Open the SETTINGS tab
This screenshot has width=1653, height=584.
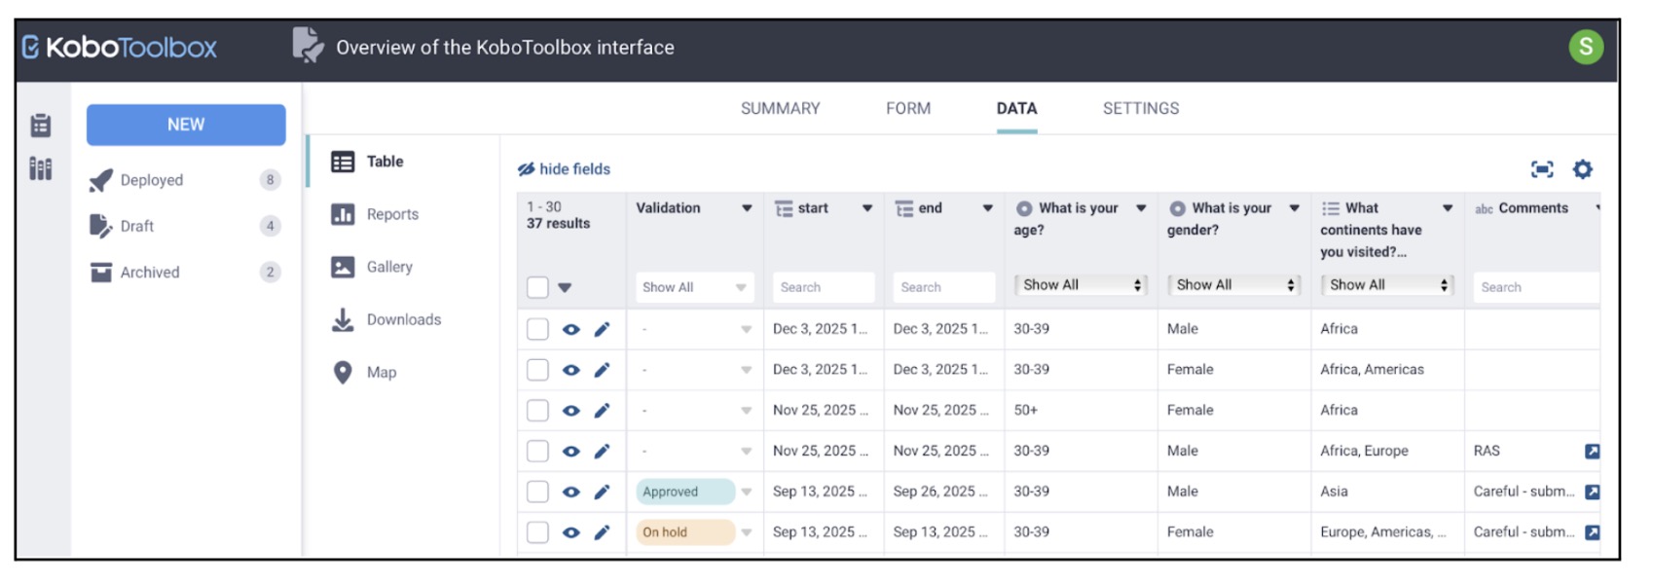pos(1141,109)
